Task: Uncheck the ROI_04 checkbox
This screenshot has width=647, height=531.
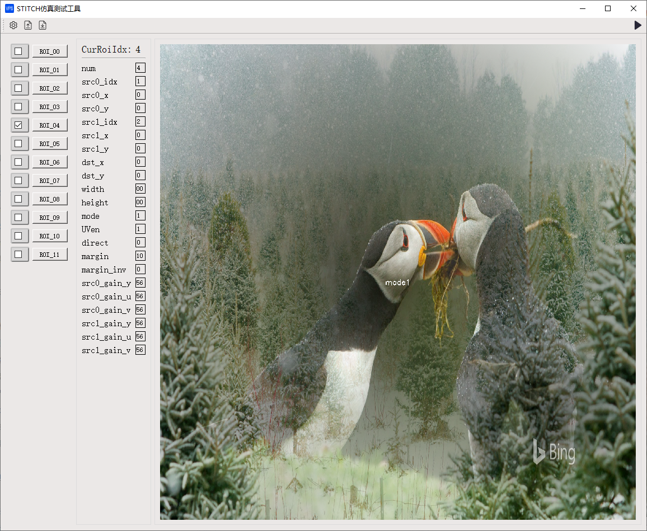Action: pos(18,125)
